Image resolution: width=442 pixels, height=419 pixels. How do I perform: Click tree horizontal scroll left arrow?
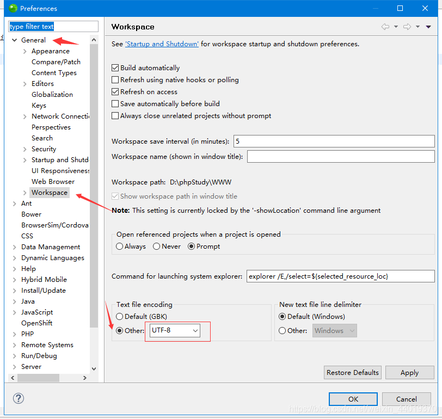pos(13,378)
